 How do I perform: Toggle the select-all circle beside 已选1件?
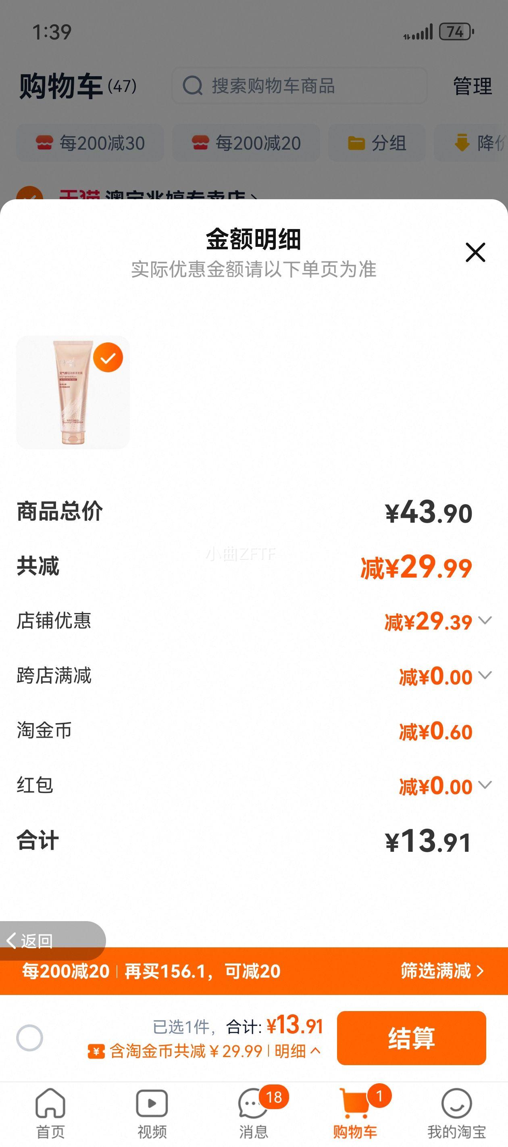(x=30, y=1038)
